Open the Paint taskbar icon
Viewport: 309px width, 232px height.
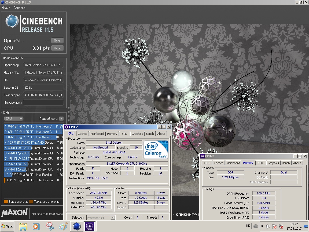tap(63, 226)
